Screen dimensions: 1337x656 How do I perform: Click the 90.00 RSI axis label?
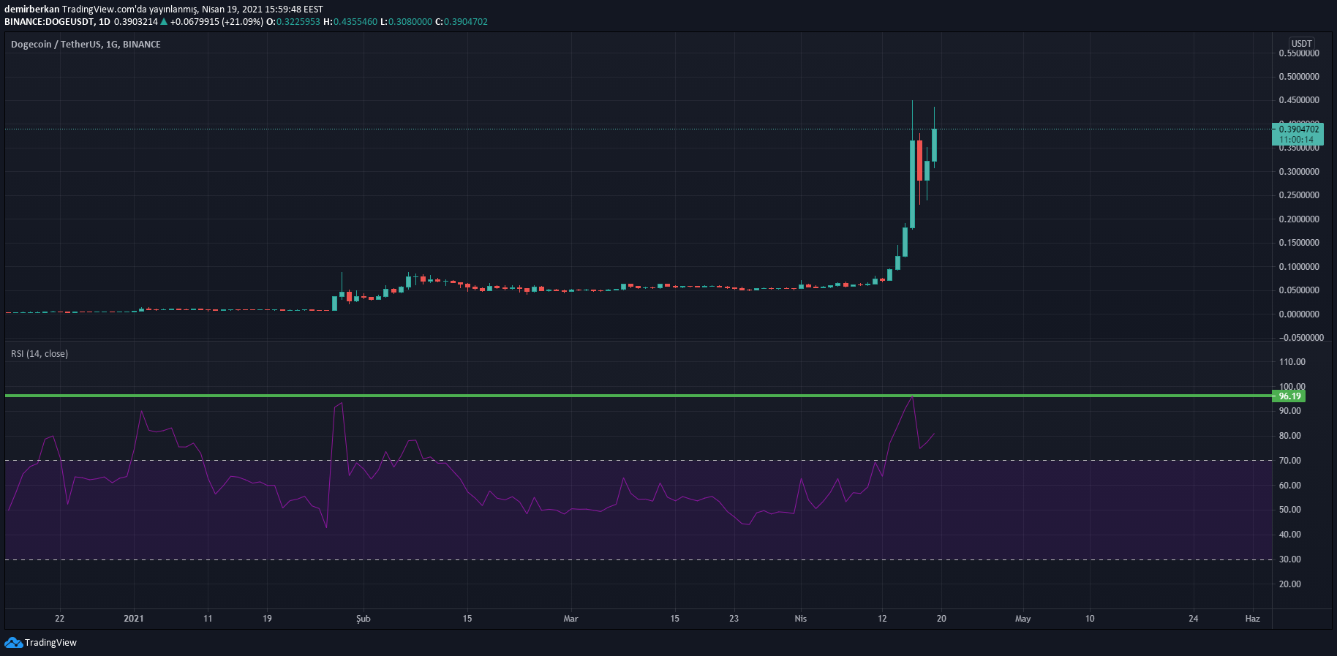tap(1290, 411)
